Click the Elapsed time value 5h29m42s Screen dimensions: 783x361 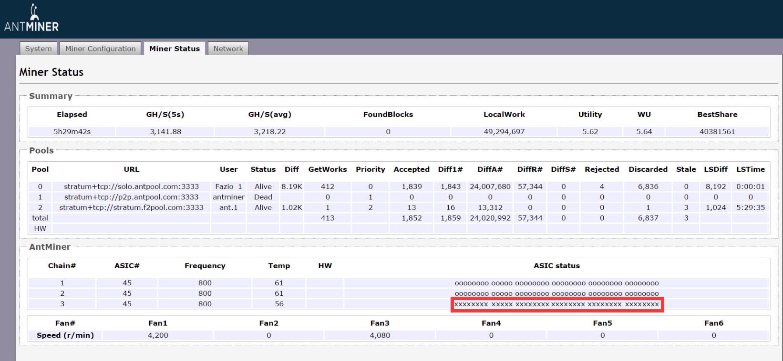coord(72,132)
